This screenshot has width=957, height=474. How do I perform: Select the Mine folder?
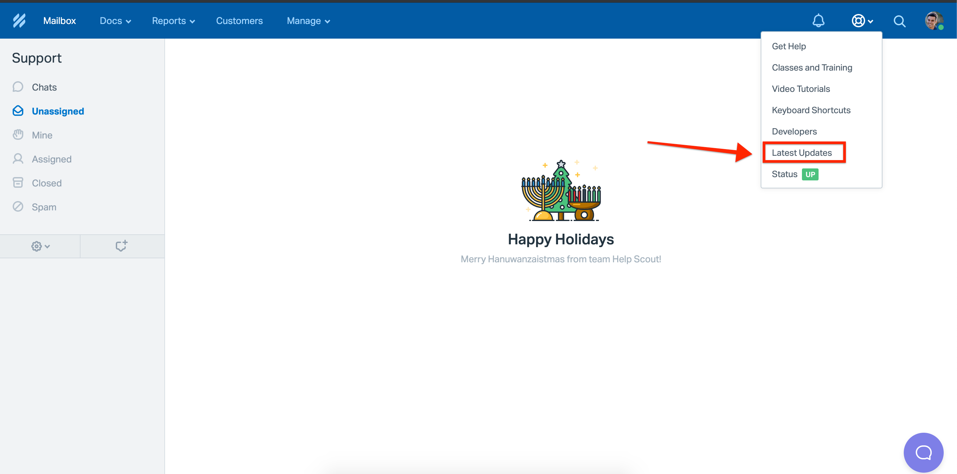(42, 135)
